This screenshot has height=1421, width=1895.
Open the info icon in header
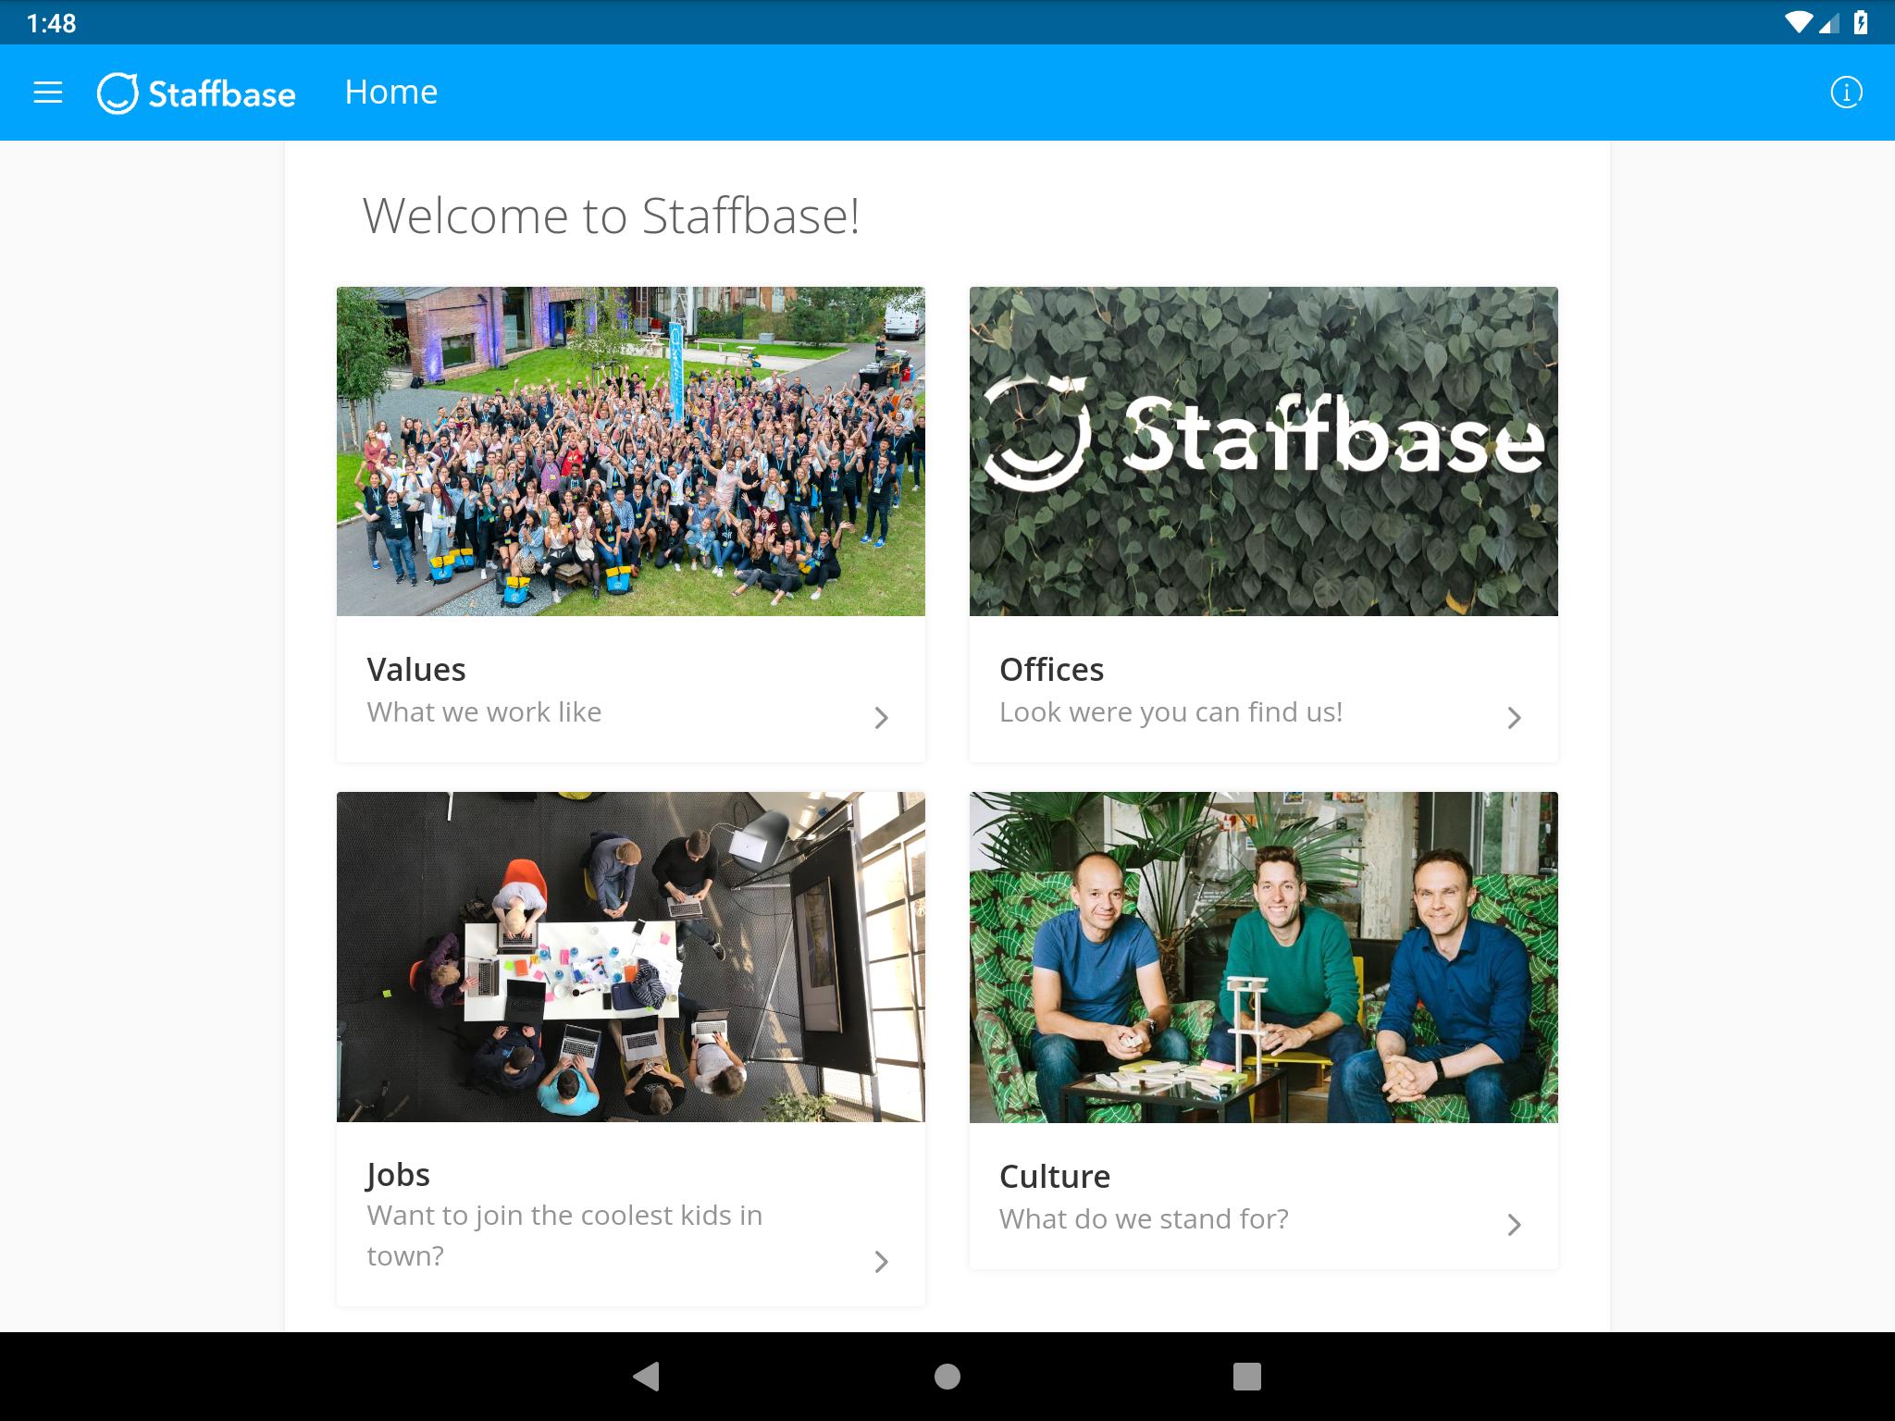point(1846,93)
